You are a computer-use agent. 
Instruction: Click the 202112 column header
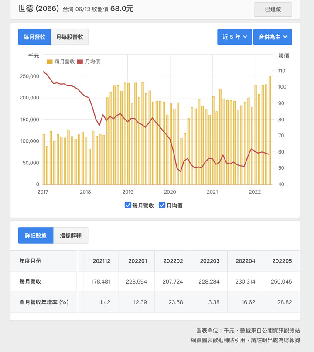tap(101, 261)
